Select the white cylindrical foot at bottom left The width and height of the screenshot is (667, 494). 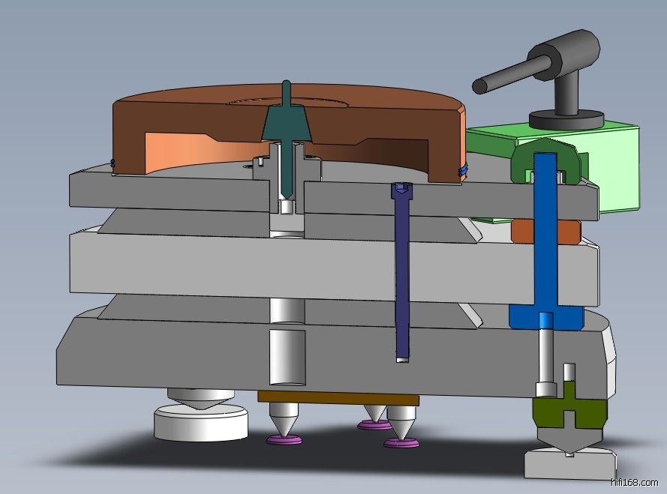click(200, 423)
